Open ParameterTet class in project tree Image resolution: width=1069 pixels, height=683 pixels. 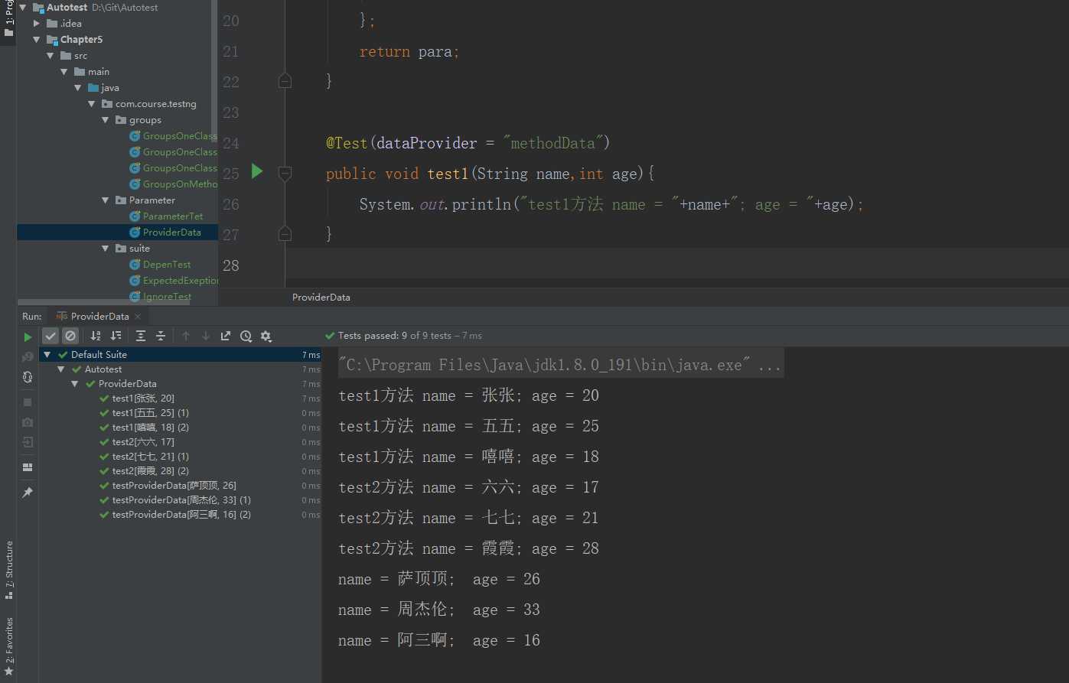click(173, 216)
